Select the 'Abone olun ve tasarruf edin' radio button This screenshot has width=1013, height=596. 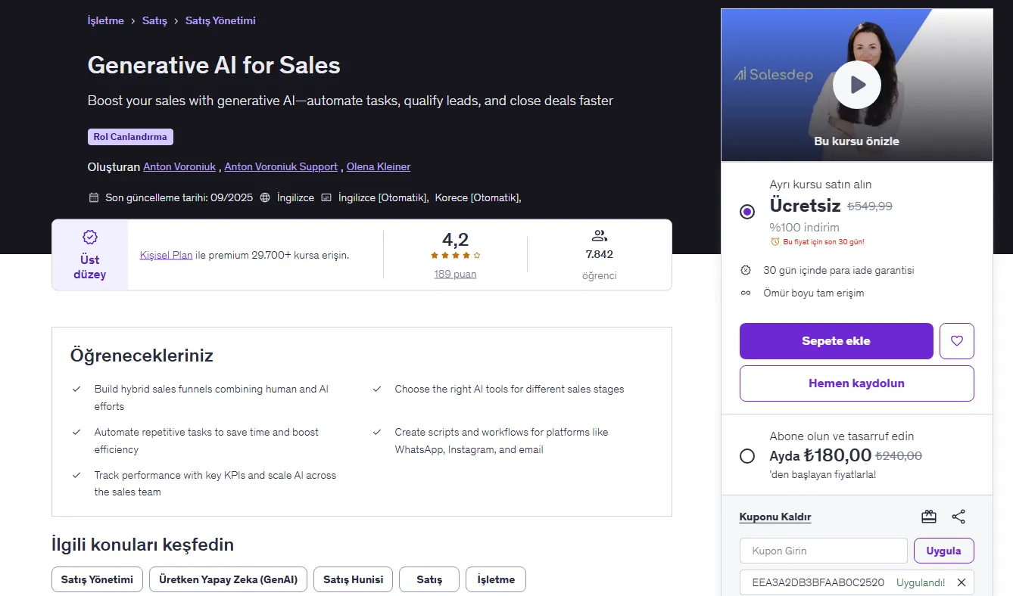click(747, 456)
